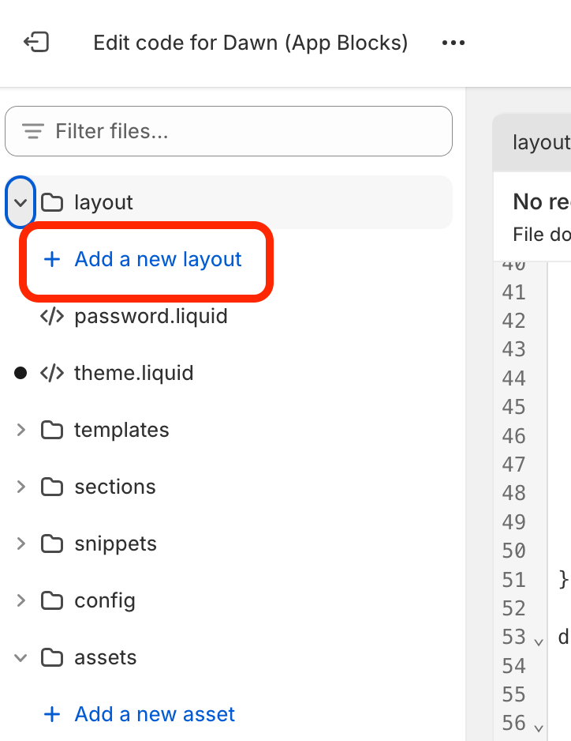
Task: Select line number 45 in the editor
Action: pyautogui.click(x=513, y=407)
